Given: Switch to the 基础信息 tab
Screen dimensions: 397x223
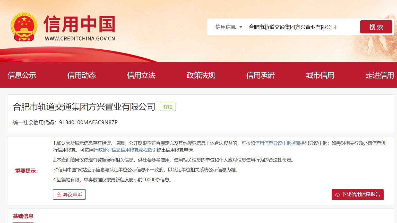Looking at the screenshot, I should point(23,216).
